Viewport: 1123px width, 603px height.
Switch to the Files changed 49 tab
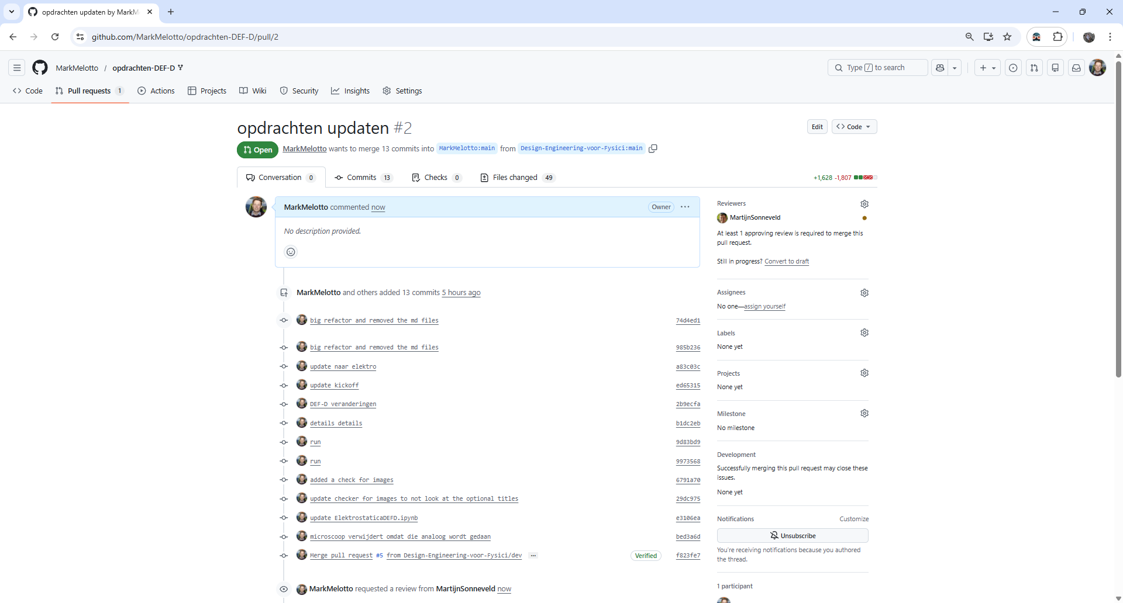(x=517, y=178)
